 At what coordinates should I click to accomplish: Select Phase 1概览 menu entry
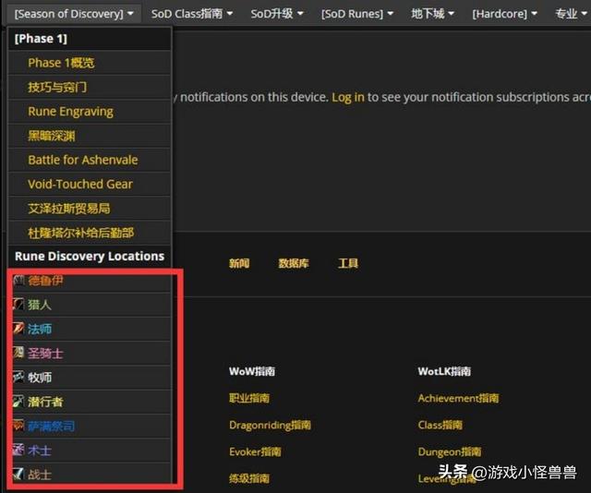click(90, 63)
